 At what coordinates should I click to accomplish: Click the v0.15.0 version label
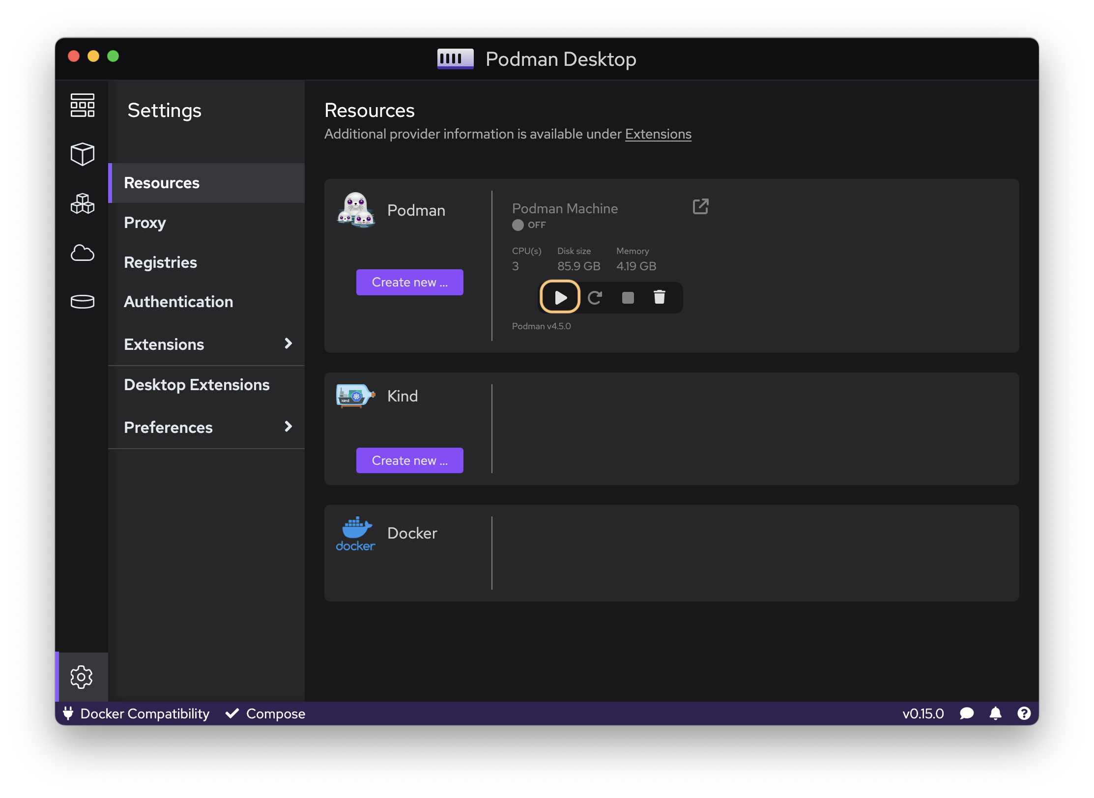(x=923, y=713)
